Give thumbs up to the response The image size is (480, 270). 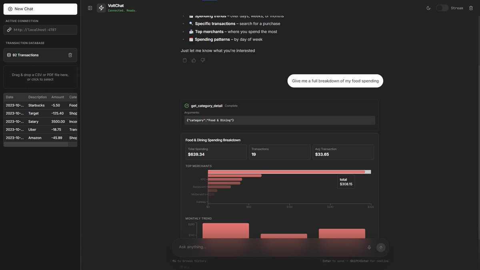click(x=194, y=60)
